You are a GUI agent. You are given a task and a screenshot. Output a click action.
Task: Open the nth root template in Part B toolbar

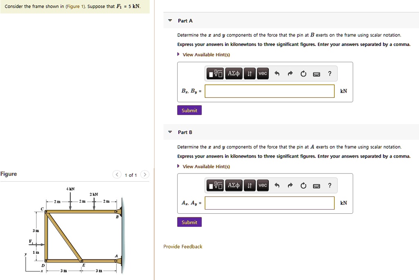coord(215,185)
